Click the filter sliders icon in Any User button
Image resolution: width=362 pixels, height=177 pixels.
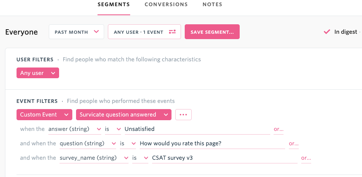(172, 32)
